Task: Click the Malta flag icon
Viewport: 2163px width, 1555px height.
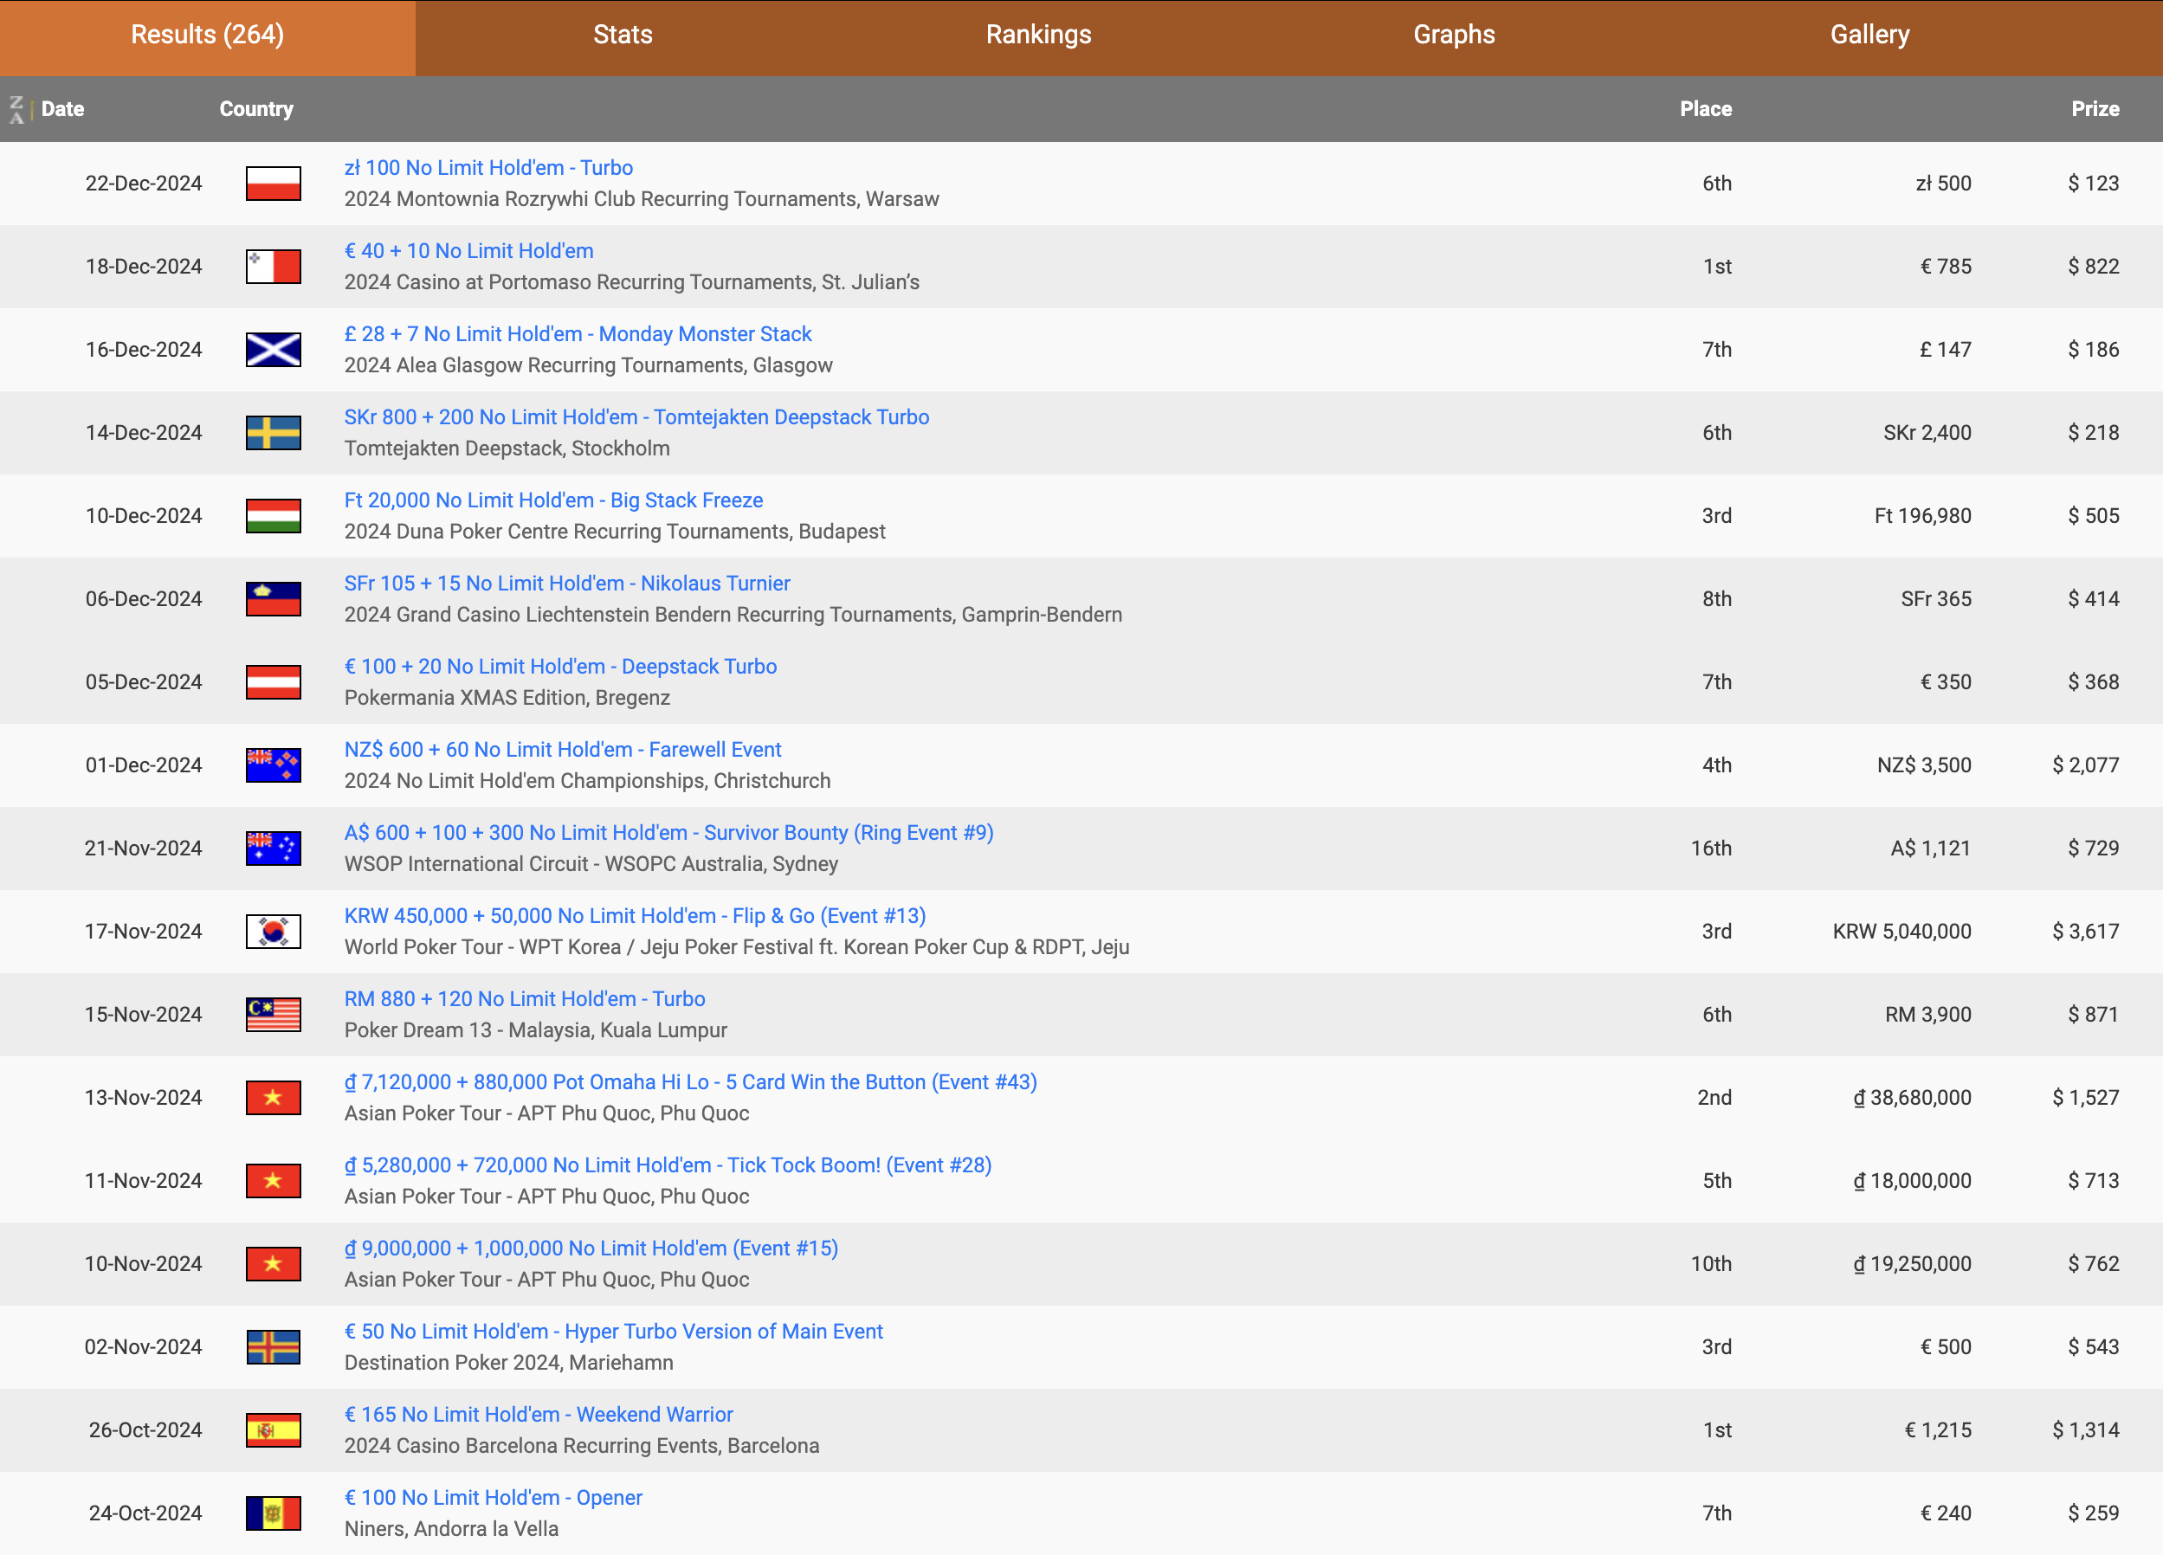Action: 273,266
